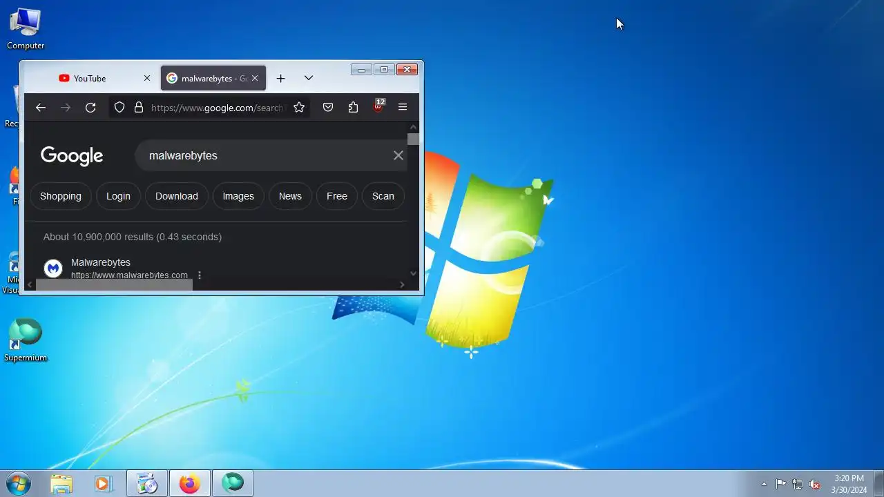The height and width of the screenshot is (497, 884).
Task: Select the Login filter chip
Action: (118, 196)
